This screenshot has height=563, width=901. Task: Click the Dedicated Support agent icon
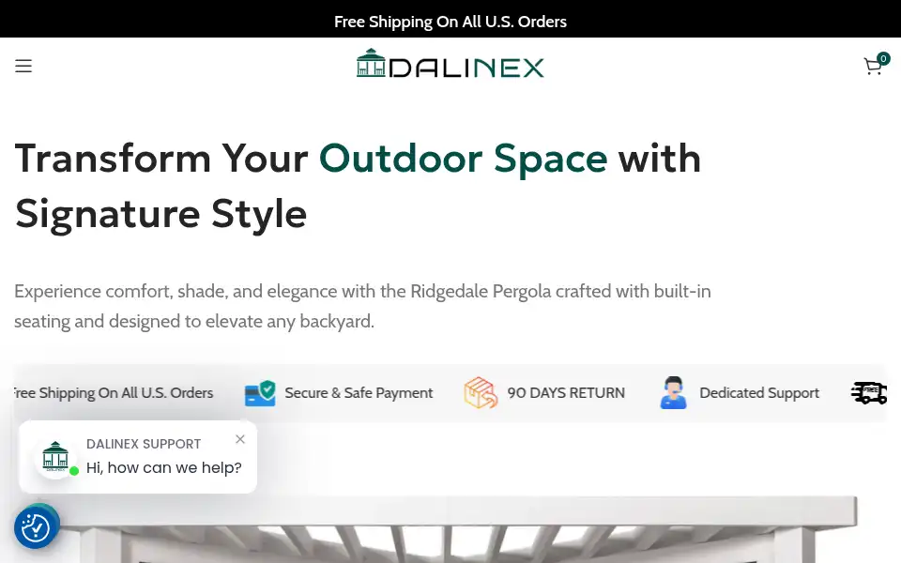(x=673, y=393)
